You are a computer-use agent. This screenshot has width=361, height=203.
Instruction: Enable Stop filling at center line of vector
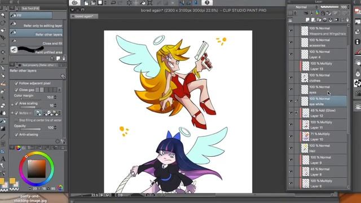(x=16, y=120)
